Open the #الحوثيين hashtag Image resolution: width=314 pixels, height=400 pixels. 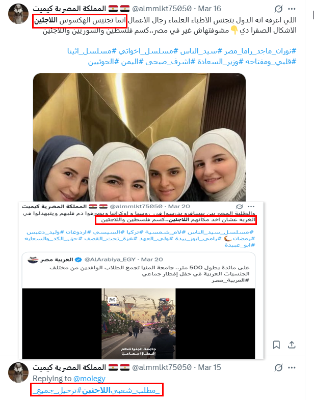point(103,62)
